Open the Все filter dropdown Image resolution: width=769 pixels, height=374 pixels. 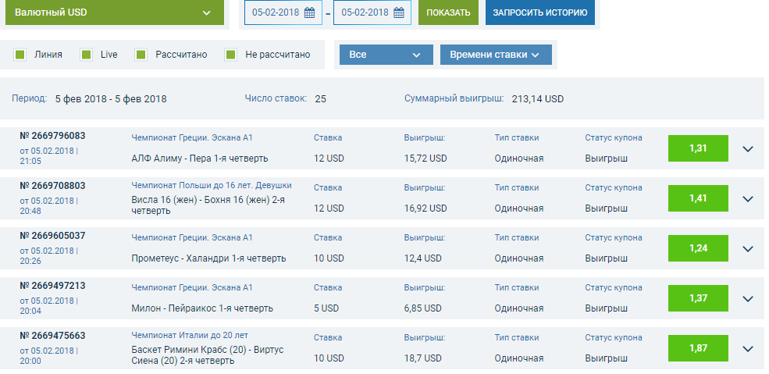coord(386,55)
